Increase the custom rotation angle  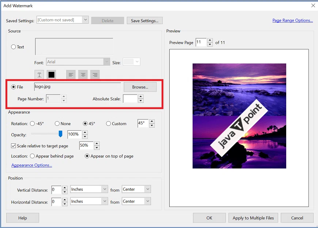coord(152,121)
